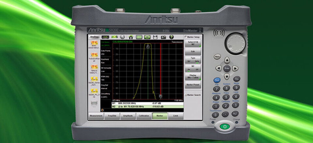Open the first shortcut icon labeled 8000

(x=94, y=42)
